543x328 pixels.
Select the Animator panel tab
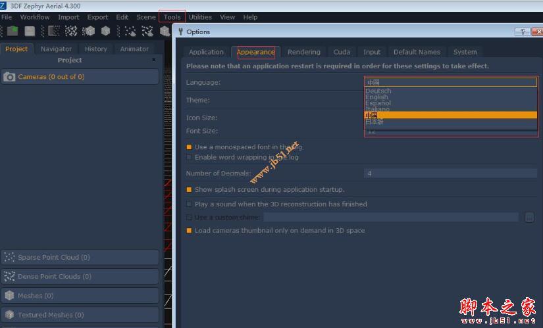pos(134,49)
